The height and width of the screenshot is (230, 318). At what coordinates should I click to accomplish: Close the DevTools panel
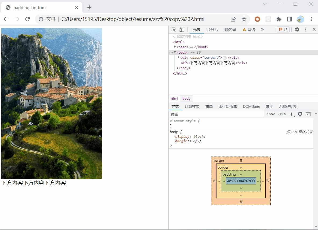point(314,29)
